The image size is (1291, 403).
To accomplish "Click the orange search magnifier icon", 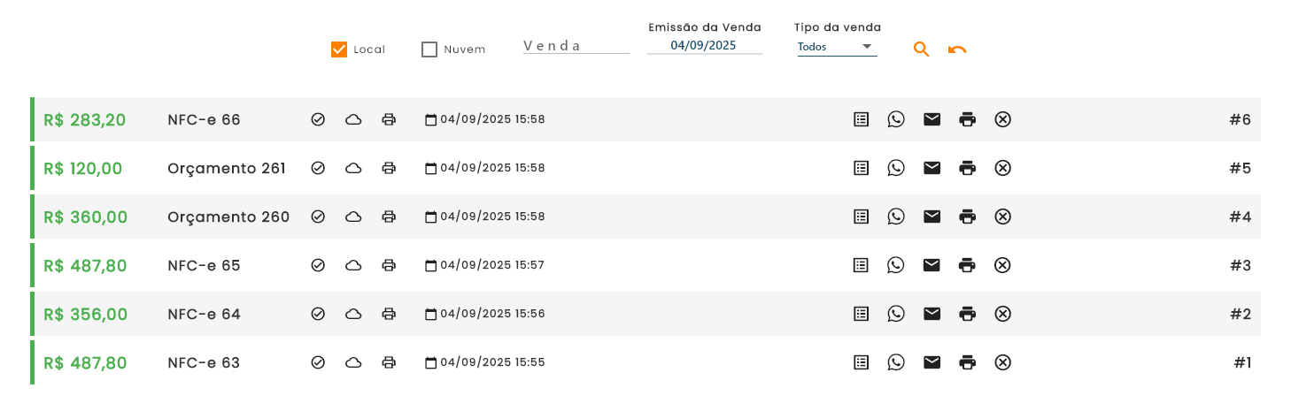I will [x=921, y=49].
